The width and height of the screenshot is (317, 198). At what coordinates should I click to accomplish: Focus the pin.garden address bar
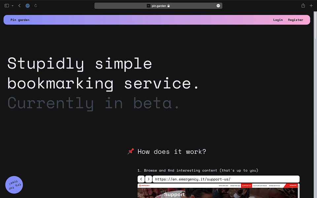click(x=158, y=6)
